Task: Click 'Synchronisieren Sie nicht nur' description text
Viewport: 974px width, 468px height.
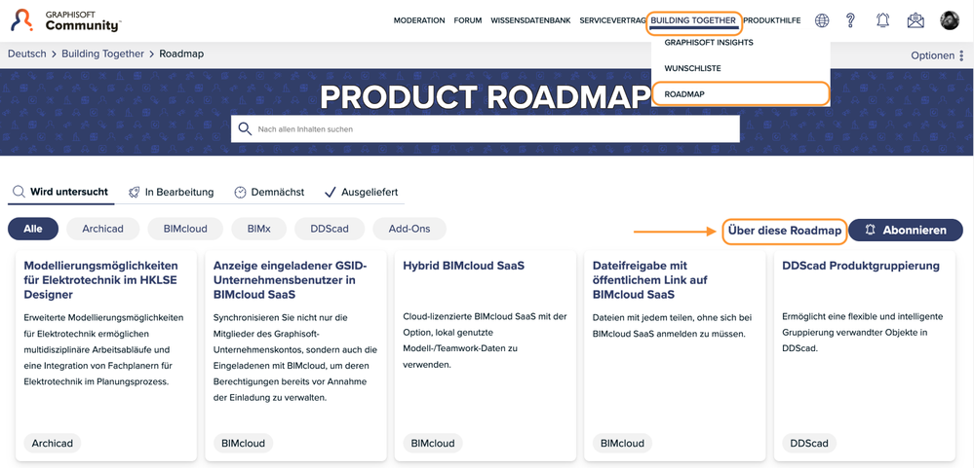Action: click(295, 357)
